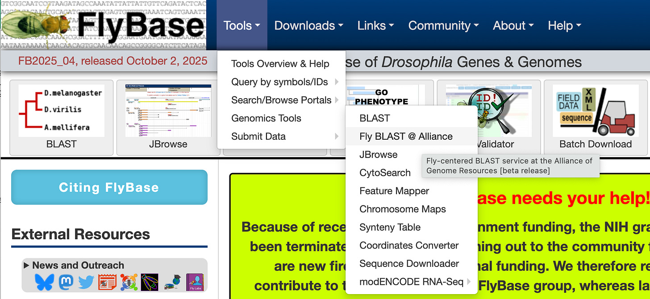Open the fly newsletter newspaper icon
The width and height of the screenshot is (650, 299).
point(107,282)
